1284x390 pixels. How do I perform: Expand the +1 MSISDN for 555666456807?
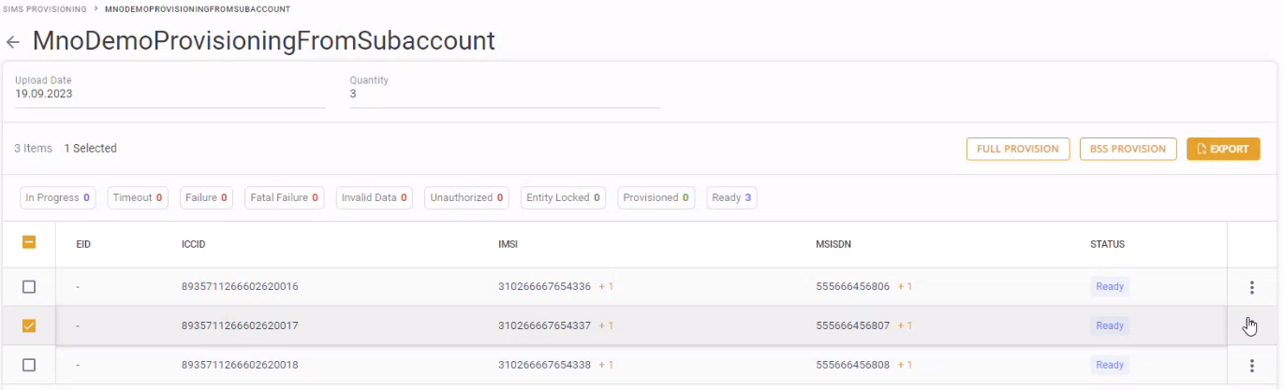[x=905, y=325]
